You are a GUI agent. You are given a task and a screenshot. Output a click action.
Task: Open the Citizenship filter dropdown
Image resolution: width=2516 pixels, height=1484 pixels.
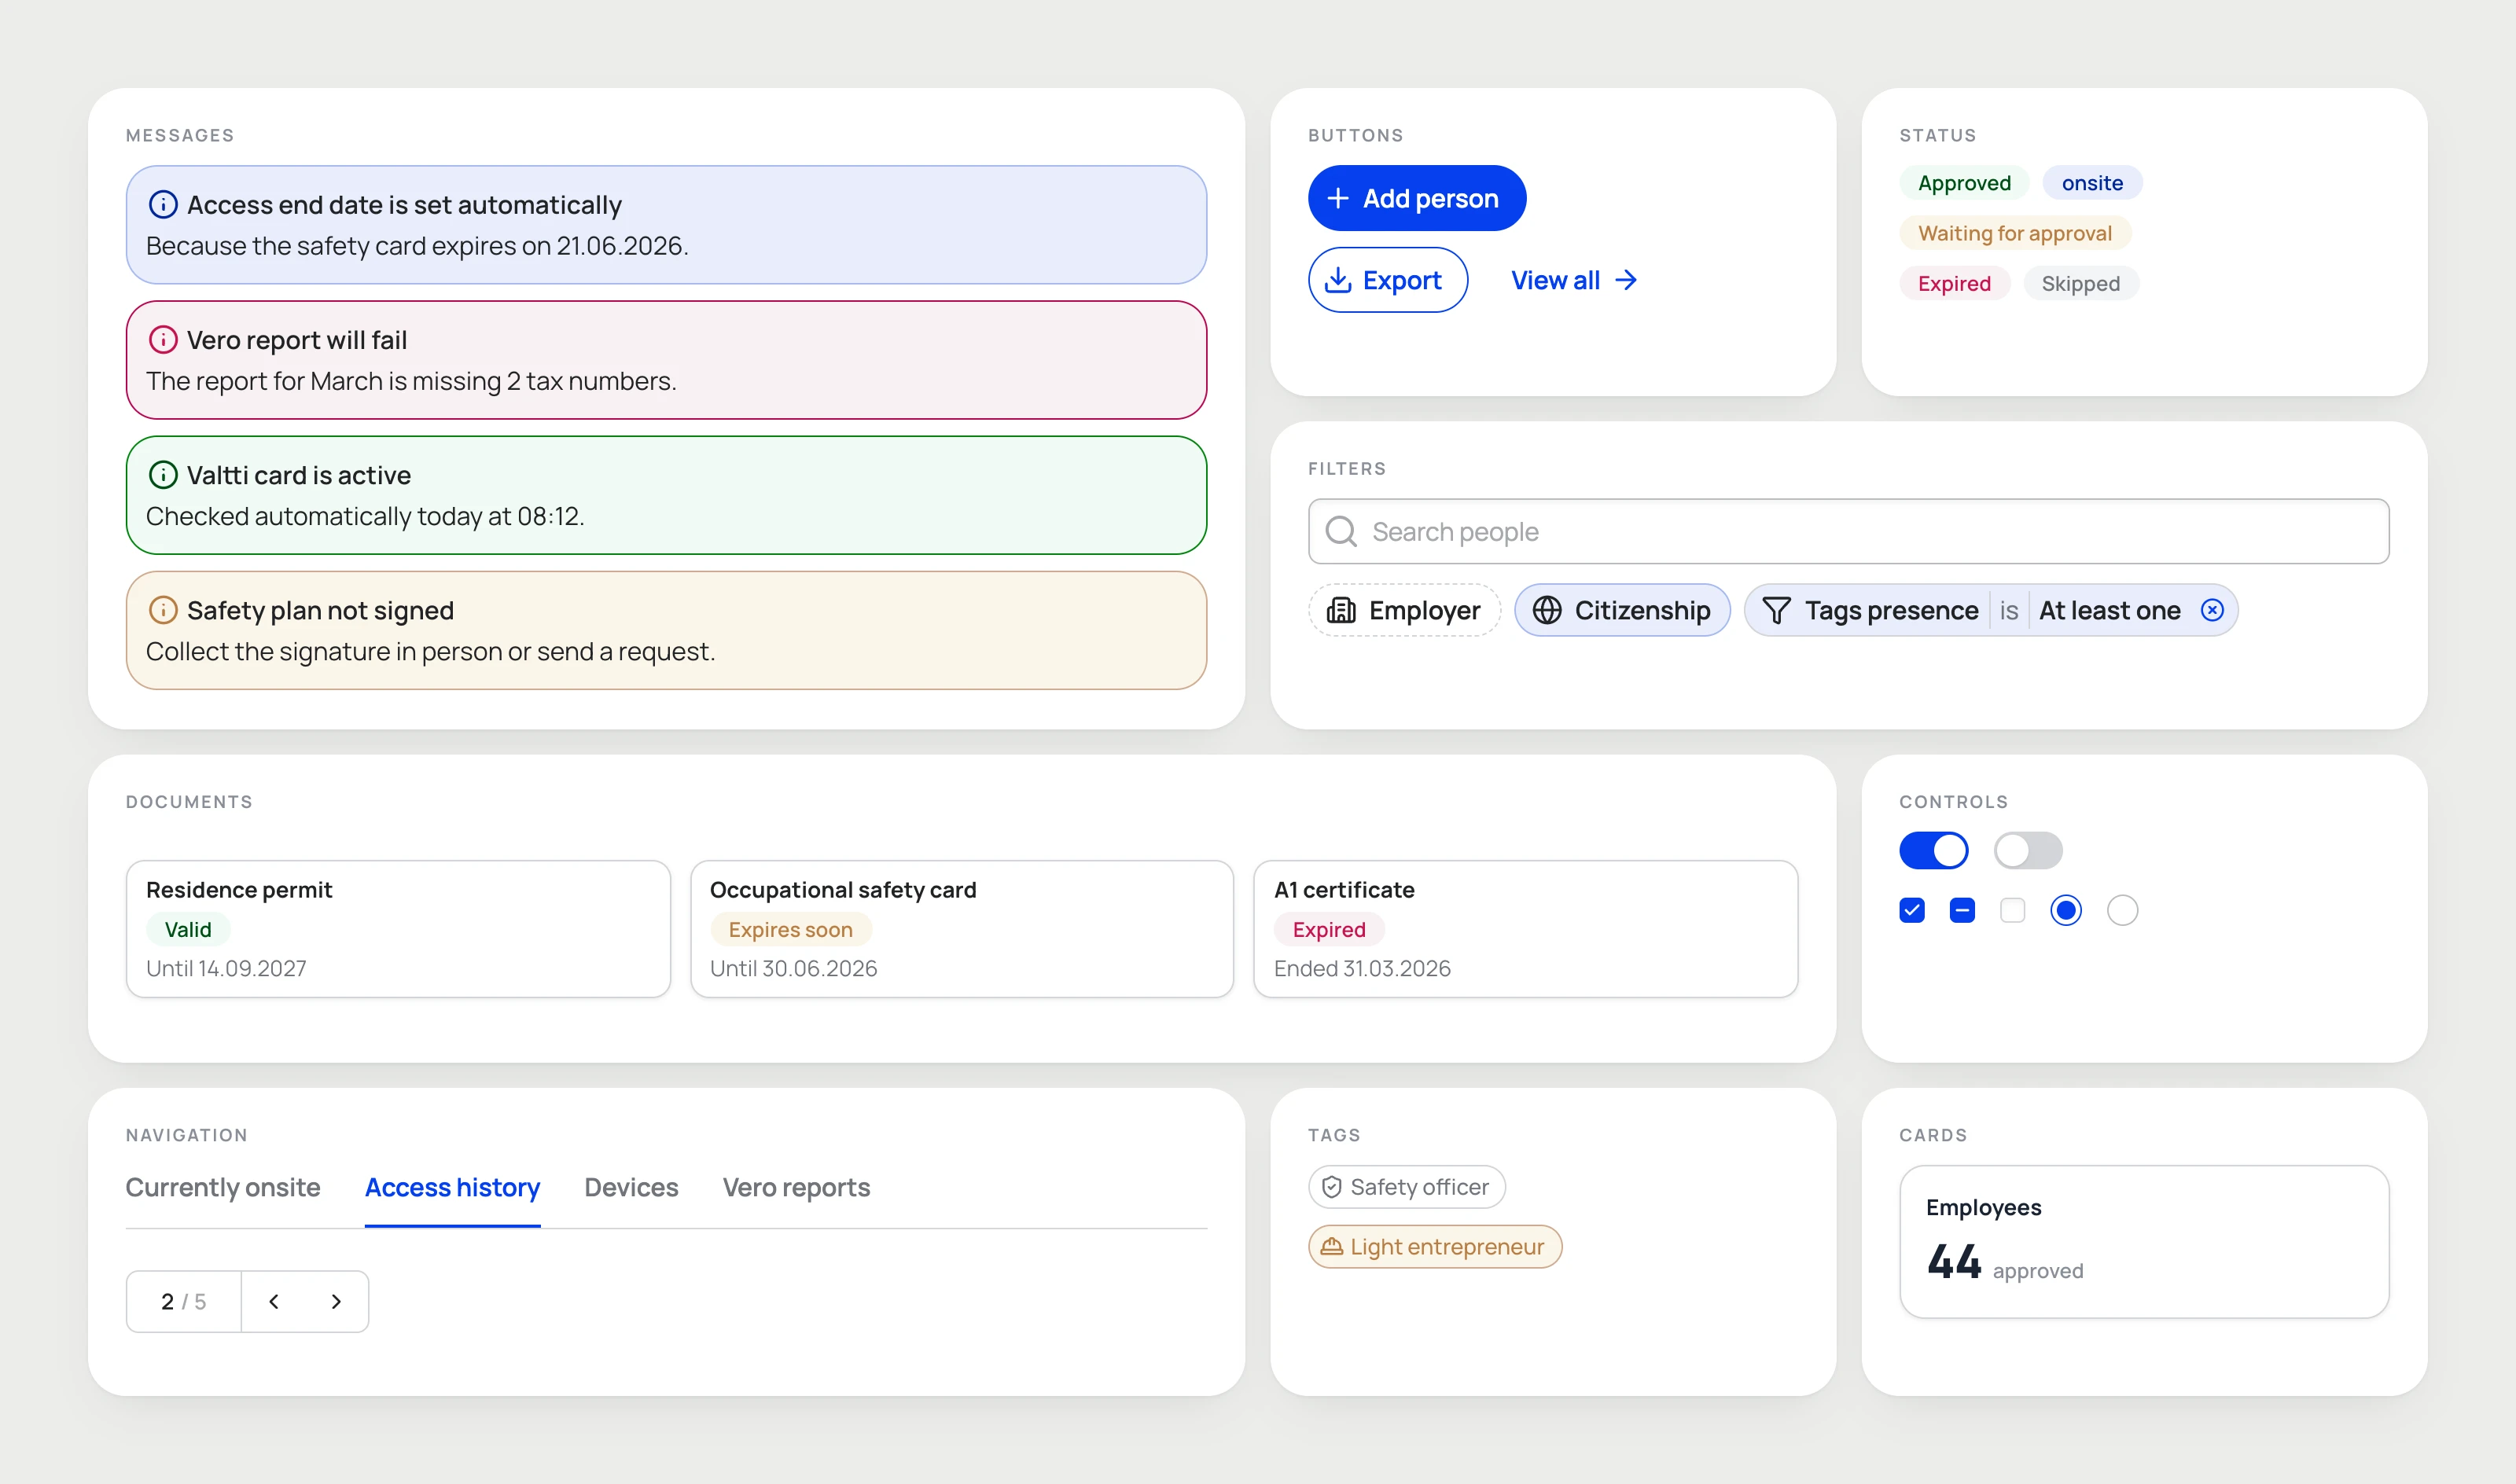1622,610
